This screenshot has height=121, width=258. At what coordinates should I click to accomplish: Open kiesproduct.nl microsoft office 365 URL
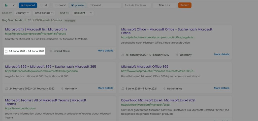[x=158, y=71]
